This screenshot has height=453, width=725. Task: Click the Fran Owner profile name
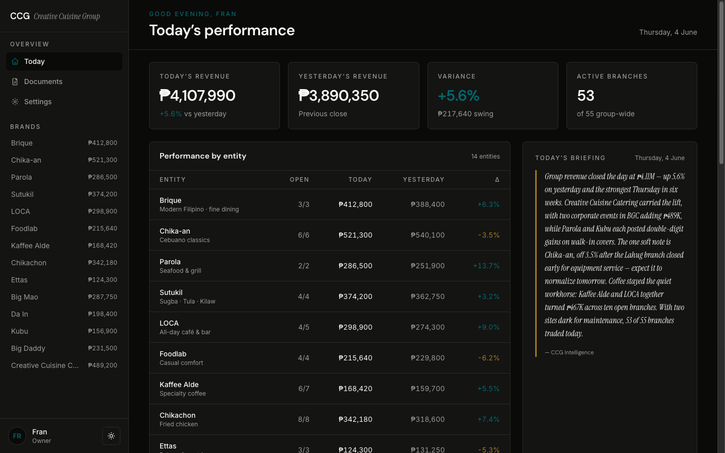pos(41,436)
